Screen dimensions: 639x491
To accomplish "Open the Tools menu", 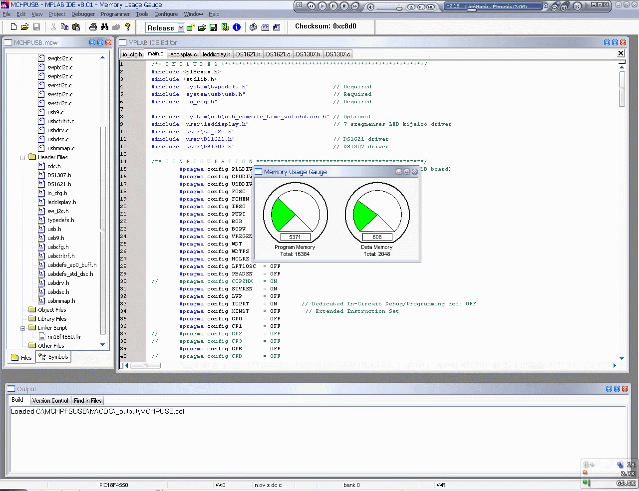I will [142, 14].
